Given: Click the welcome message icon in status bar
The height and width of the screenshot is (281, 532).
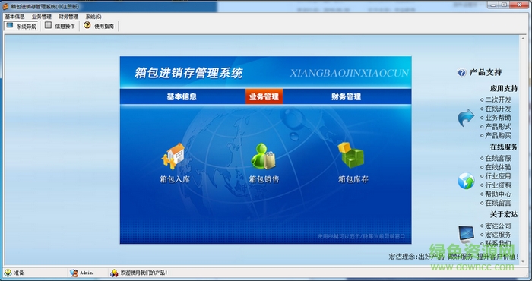Looking at the screenshot, I should point(114,273).
